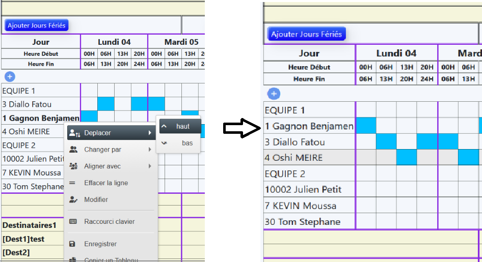Expand the Aligner avec submenu arrow
This screenshot has width=482, height=262.
(150, 166)
